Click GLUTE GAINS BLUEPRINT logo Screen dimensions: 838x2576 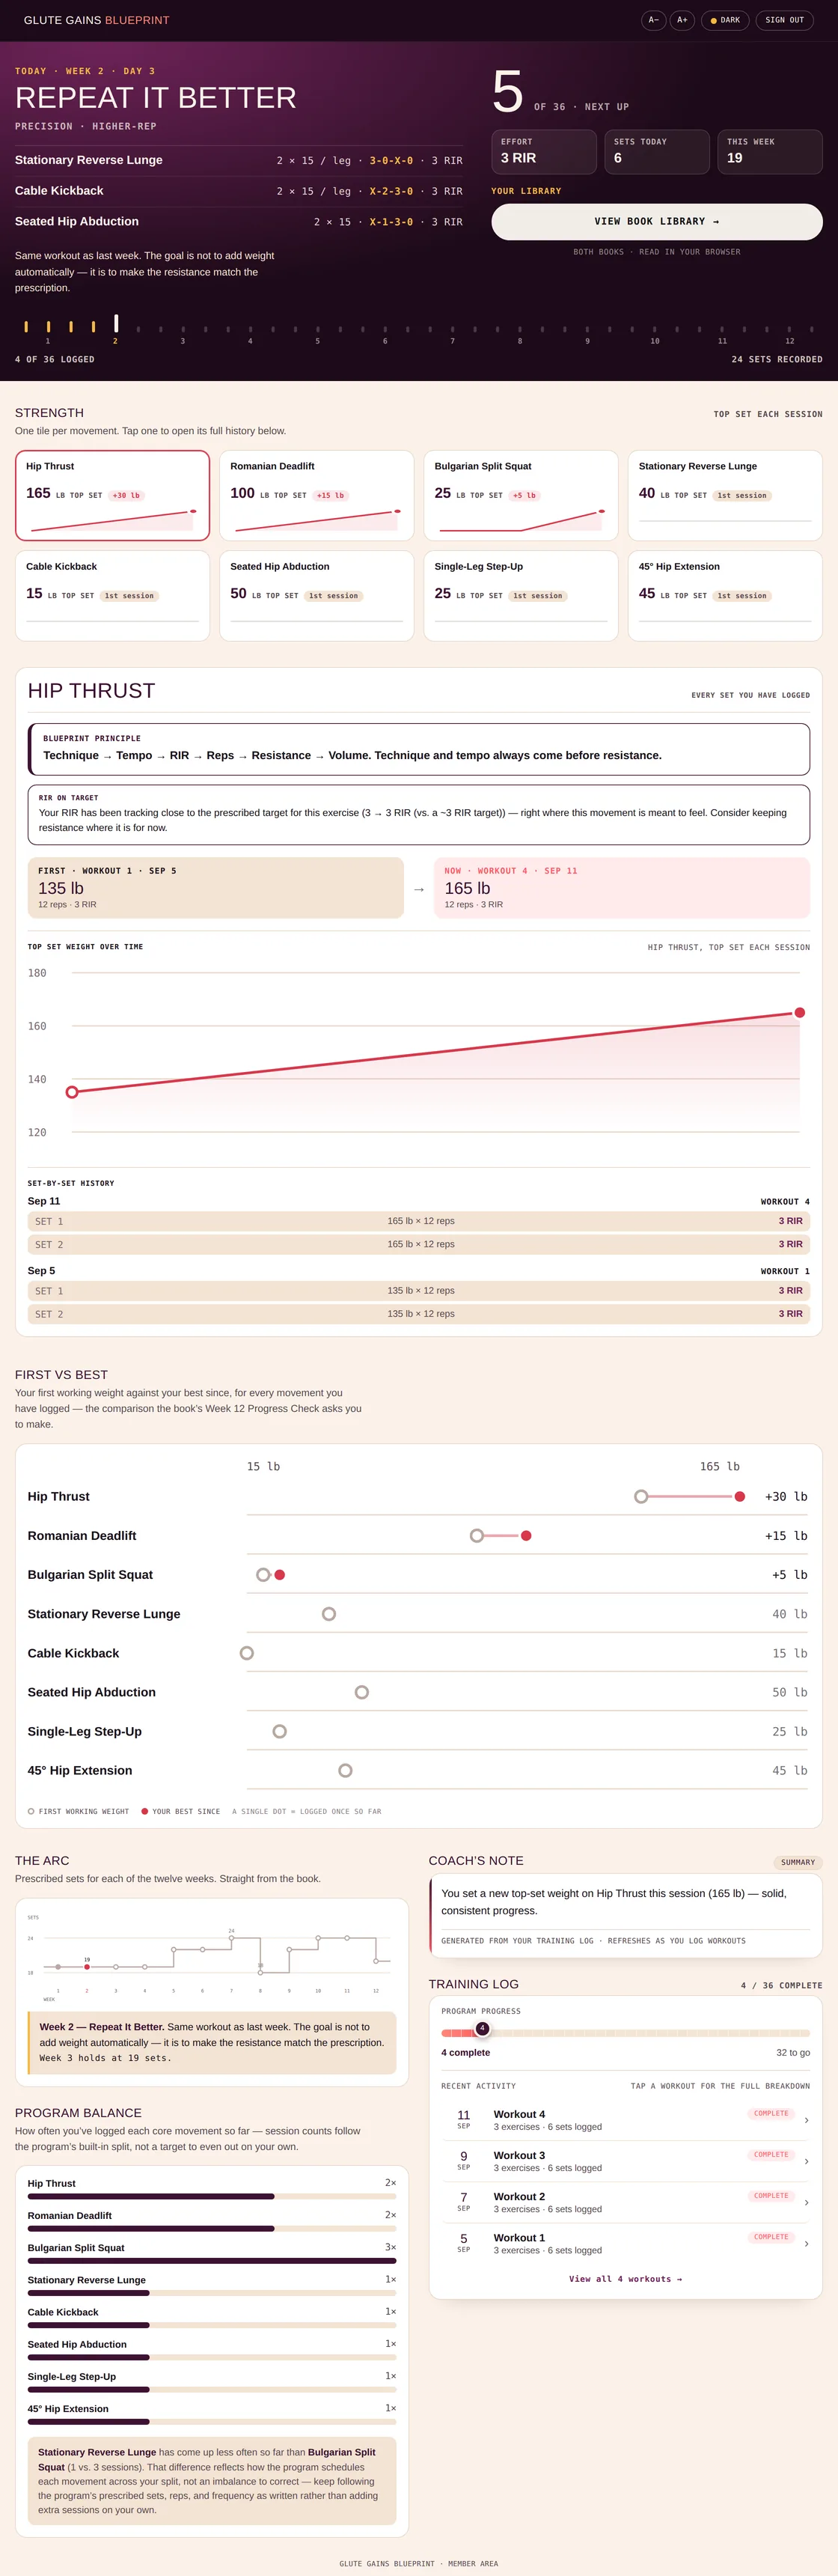(x=96, y=20)
